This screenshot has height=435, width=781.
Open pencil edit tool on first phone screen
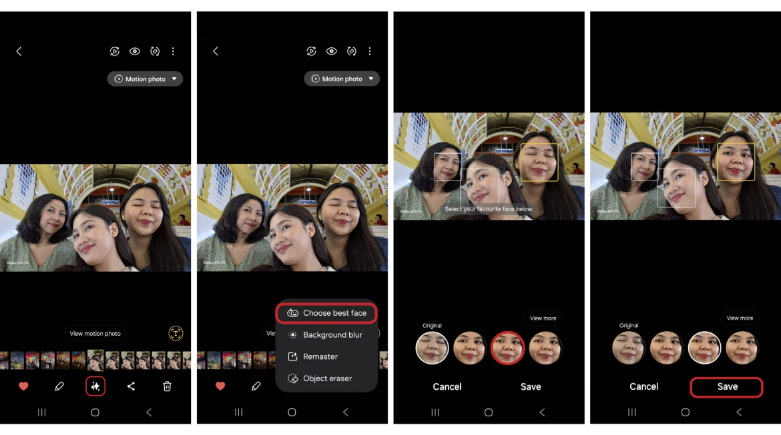[59, 386]
